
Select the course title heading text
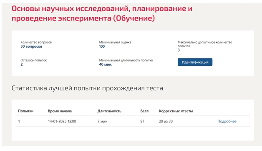tap(102, 13)
